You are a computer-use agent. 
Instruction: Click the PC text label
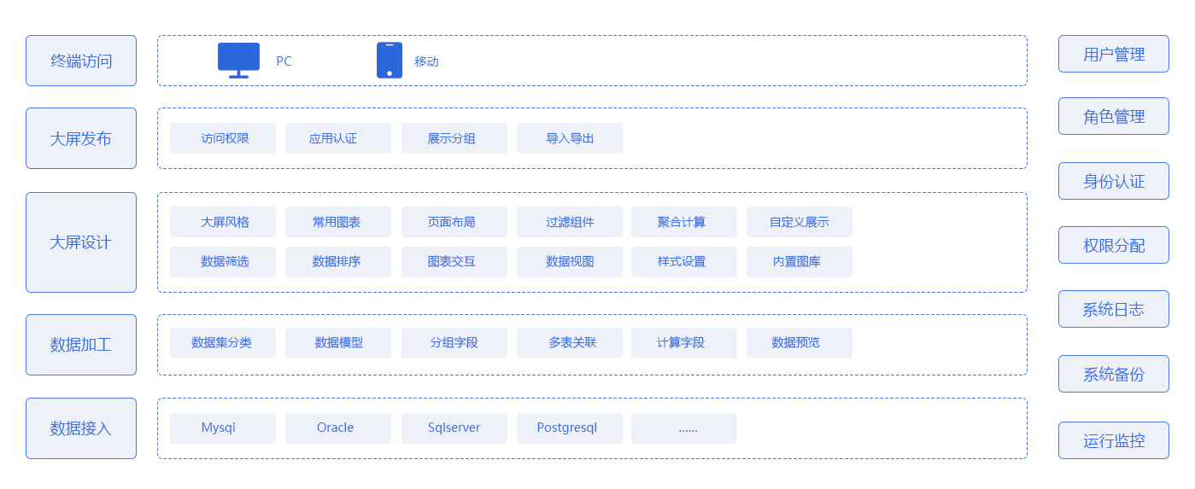point(284,61)
